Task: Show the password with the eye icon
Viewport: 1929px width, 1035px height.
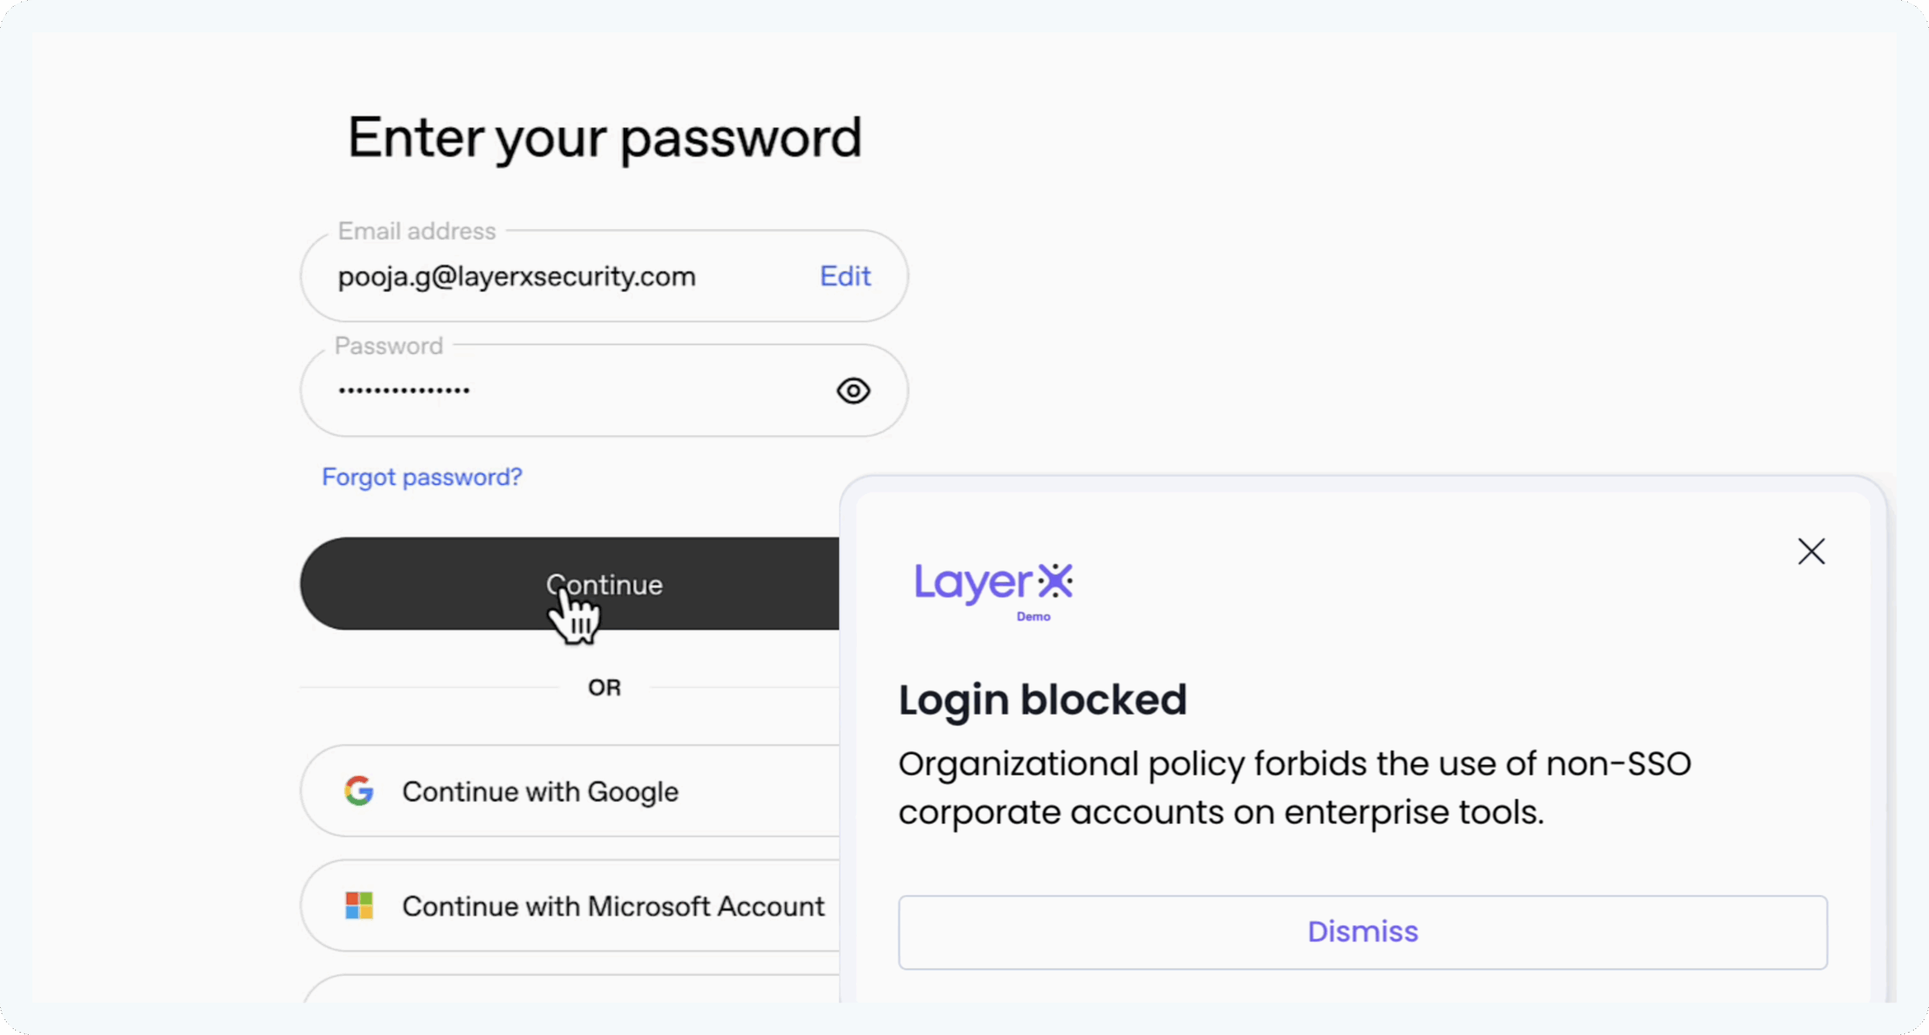Action: 853,391
